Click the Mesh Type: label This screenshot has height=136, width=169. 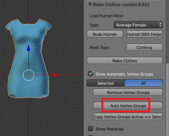pos(99,48)
